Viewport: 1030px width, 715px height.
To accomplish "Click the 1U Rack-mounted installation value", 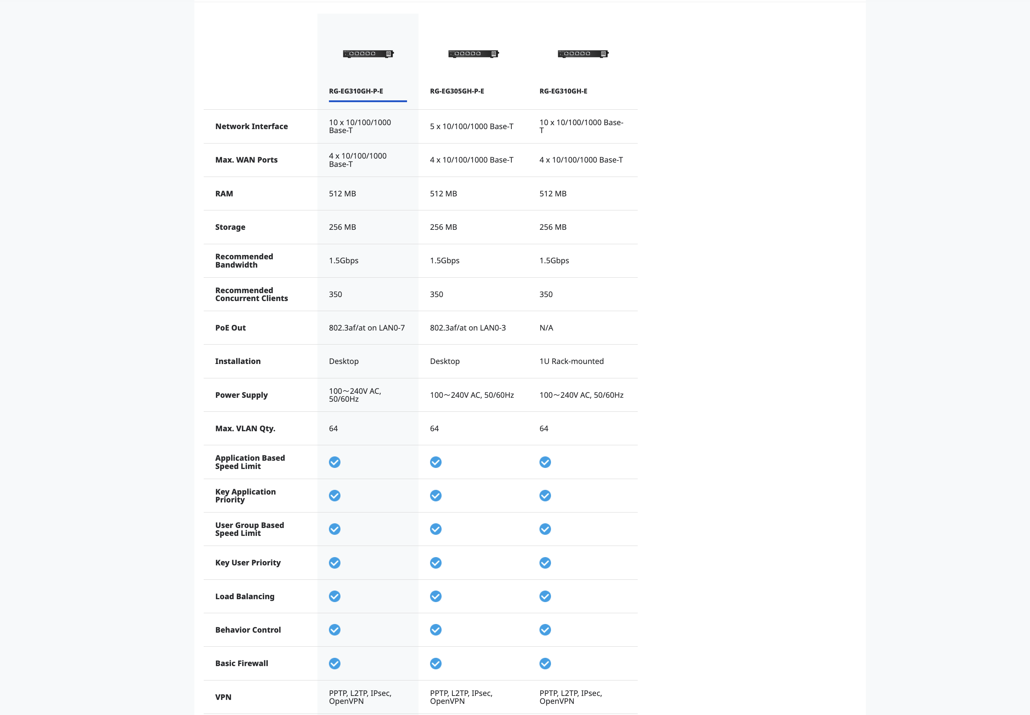I will click(x=572, y=361).
